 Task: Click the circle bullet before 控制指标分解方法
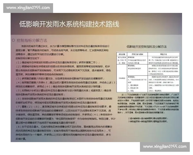[13, 40]
